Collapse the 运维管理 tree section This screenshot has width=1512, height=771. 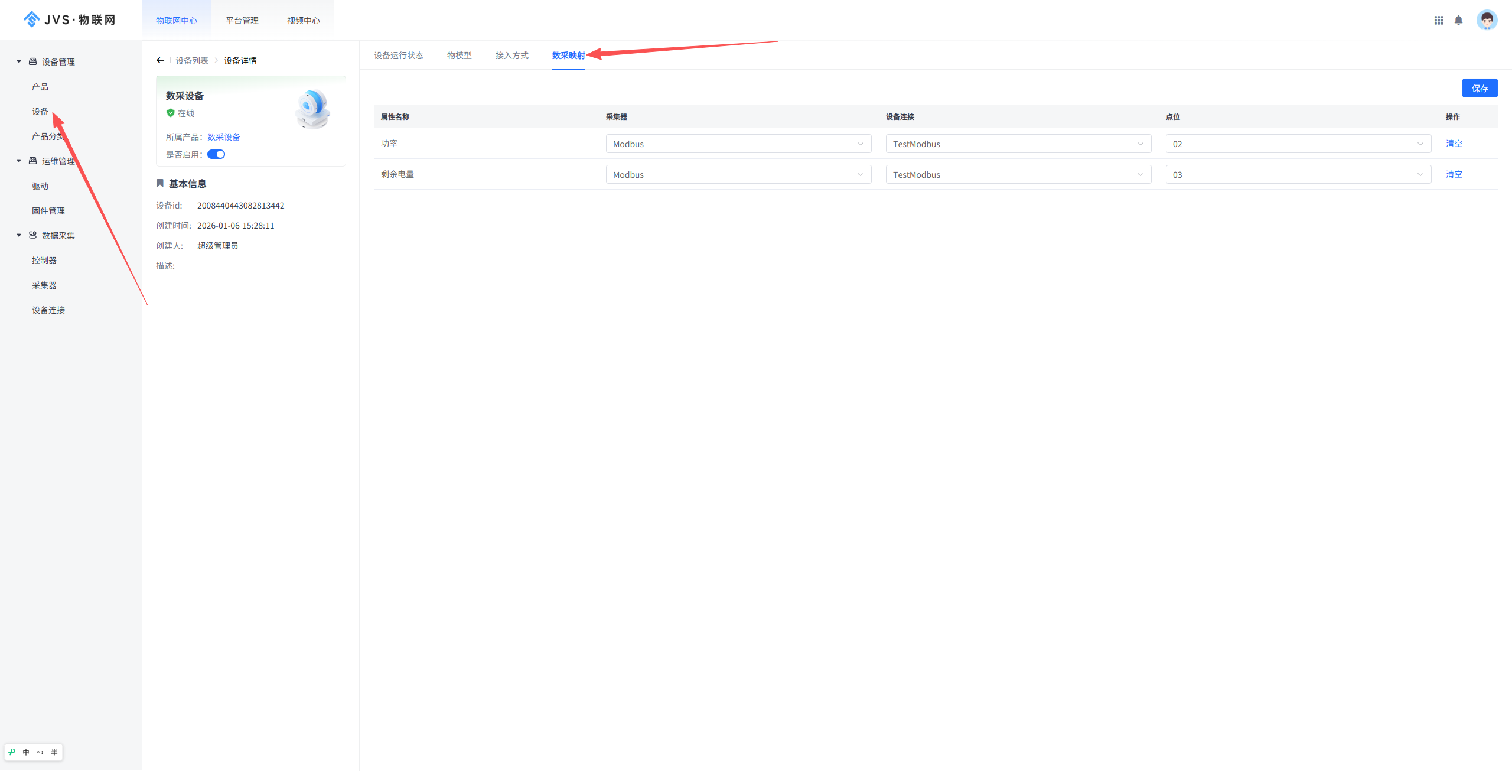pos(19,161)
